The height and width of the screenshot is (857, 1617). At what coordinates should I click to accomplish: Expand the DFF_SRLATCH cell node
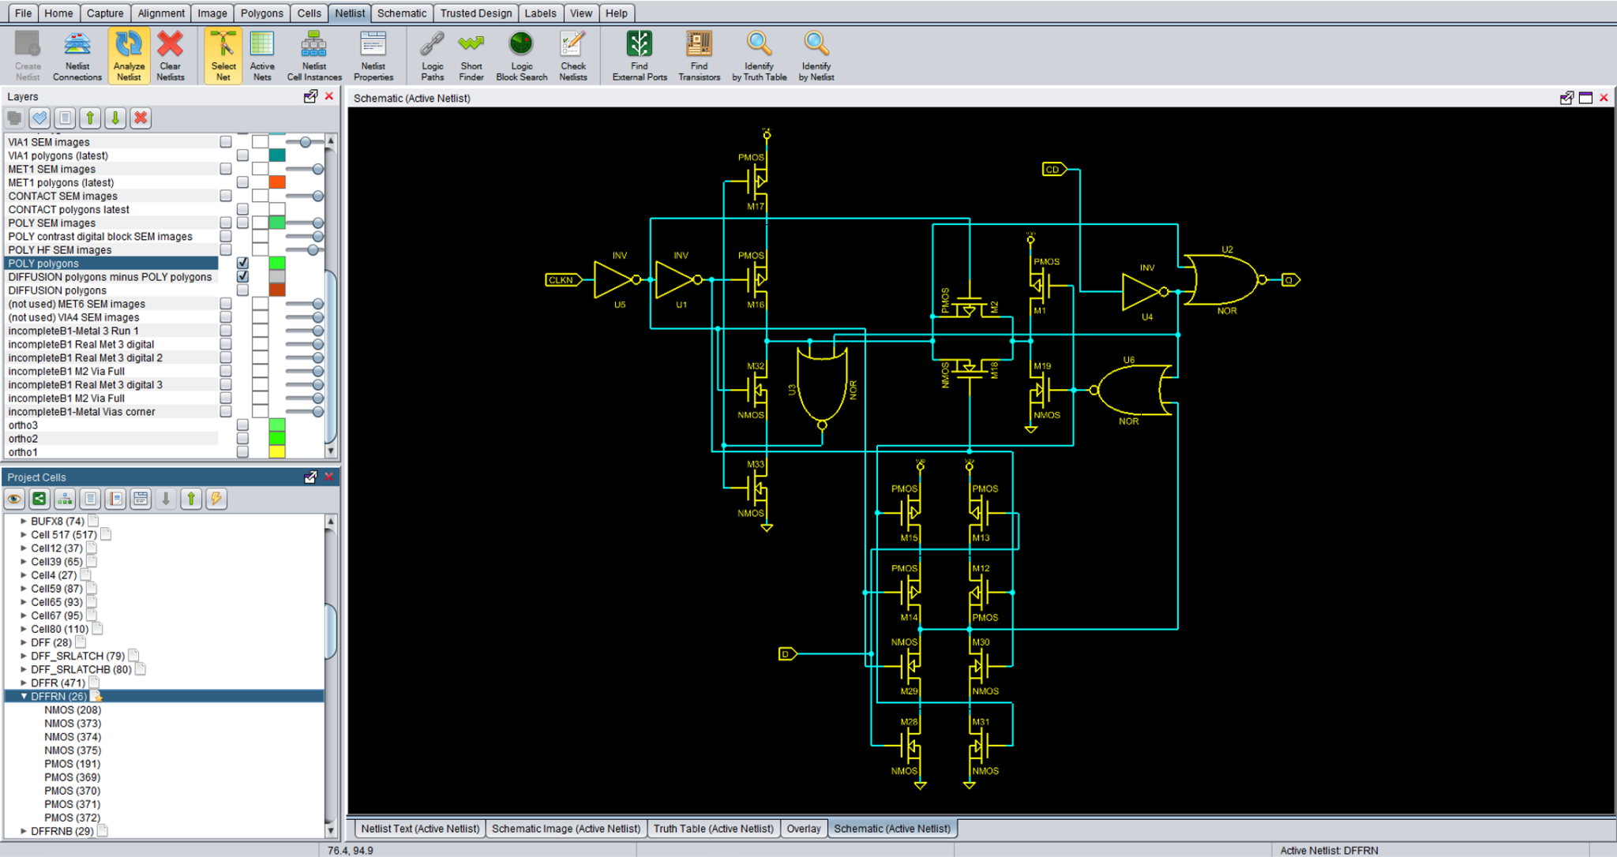(24, 656)
